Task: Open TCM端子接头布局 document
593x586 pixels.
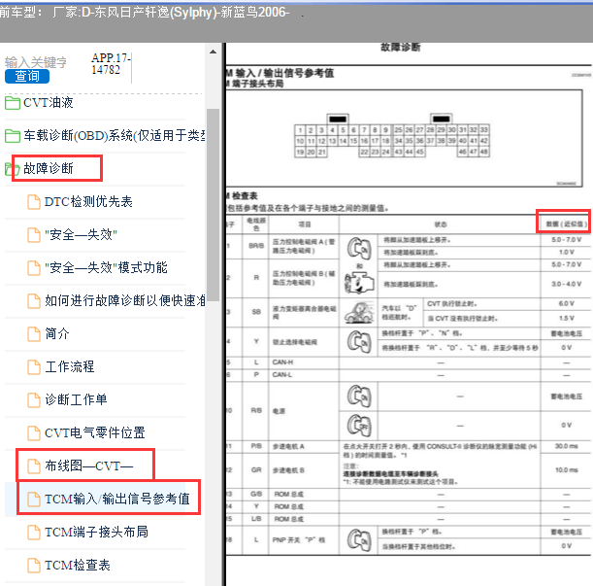Action: [x=96, y=532]
